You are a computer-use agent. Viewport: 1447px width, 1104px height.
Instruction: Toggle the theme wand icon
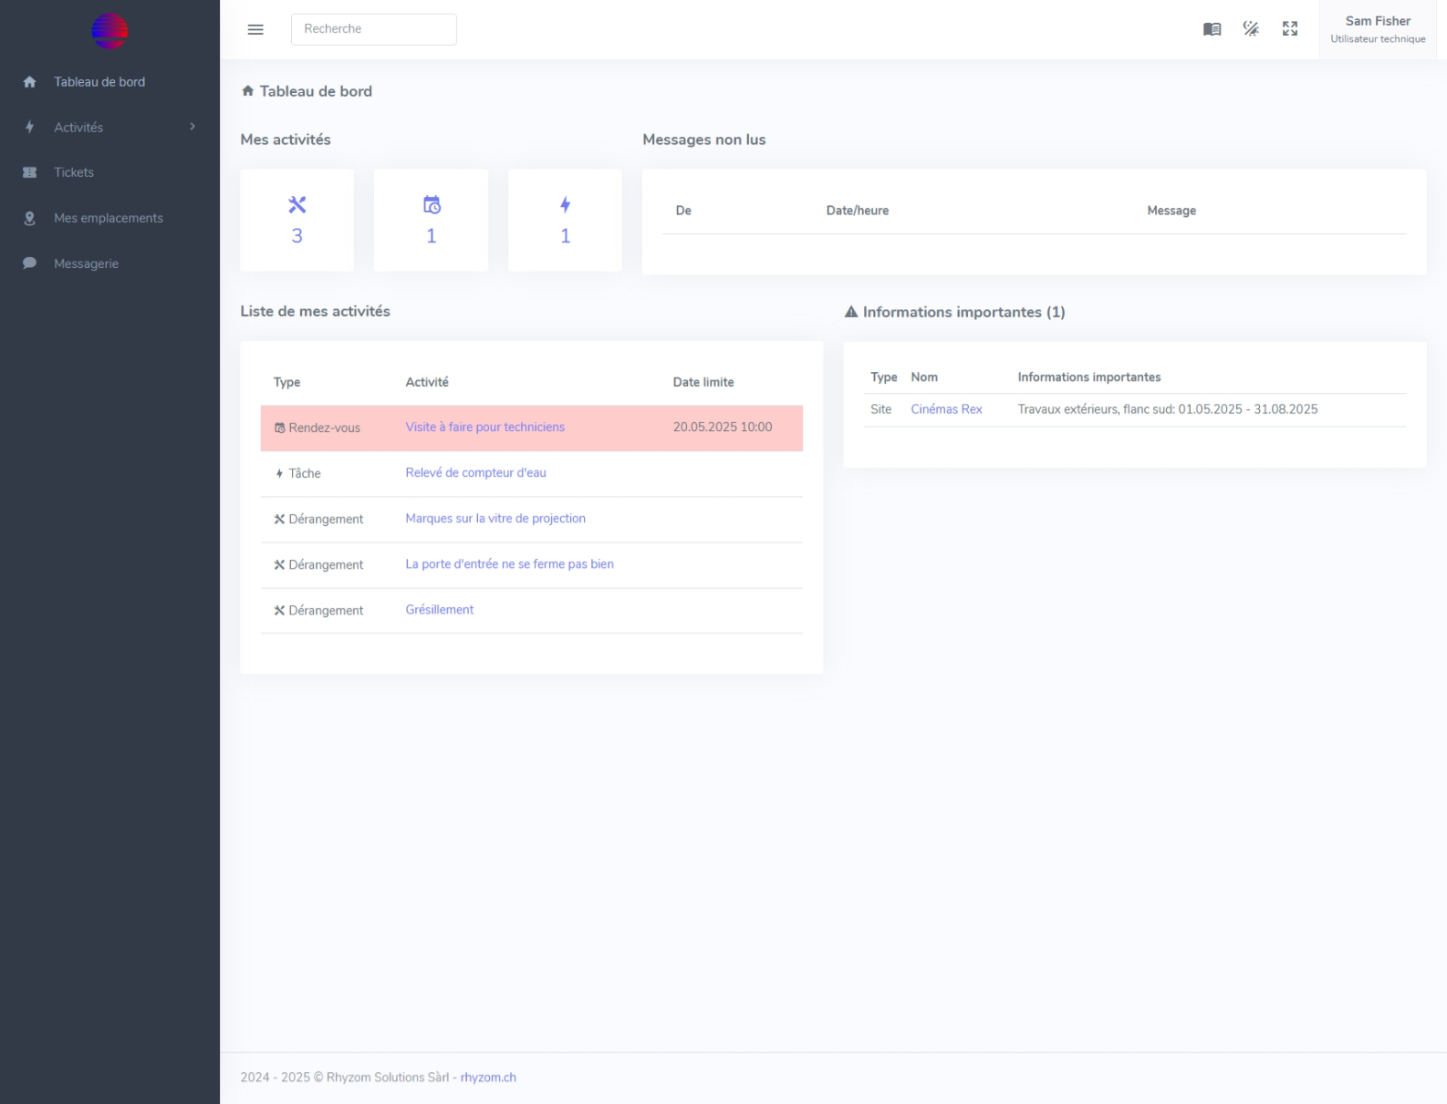pos(1251,29)
